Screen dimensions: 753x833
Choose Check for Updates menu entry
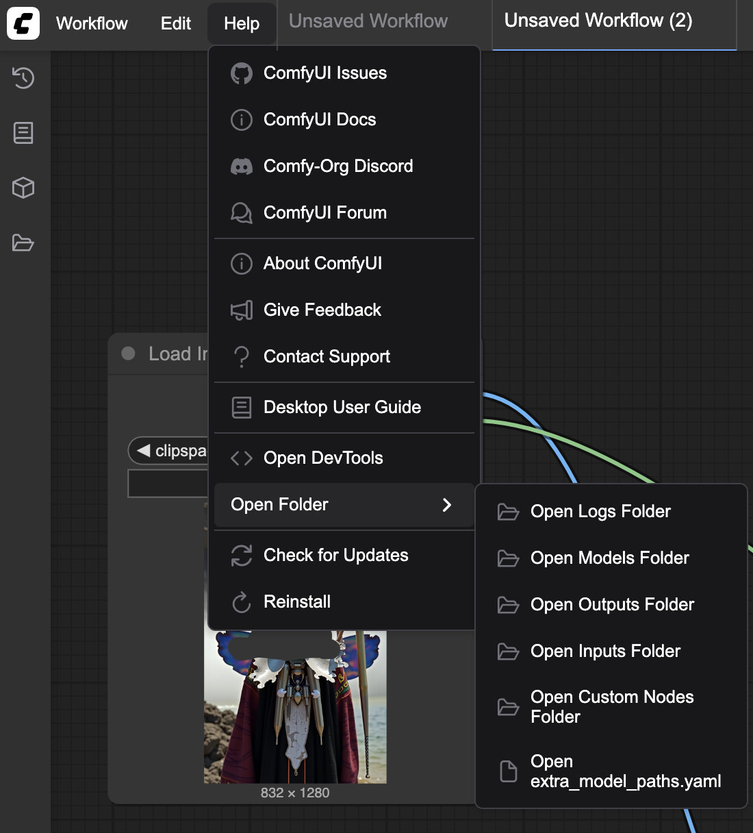click(344, 556)
